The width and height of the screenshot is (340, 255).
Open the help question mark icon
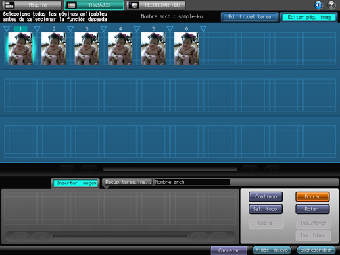point(331,5)
